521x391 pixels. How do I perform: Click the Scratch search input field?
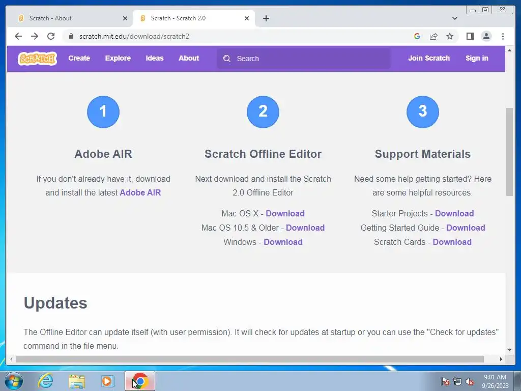point(304,59)
